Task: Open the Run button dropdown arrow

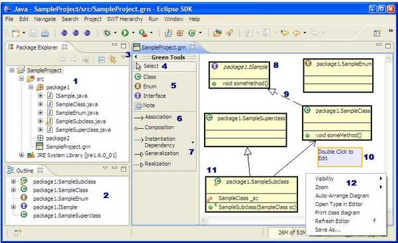Action: (x=133, y=33)
